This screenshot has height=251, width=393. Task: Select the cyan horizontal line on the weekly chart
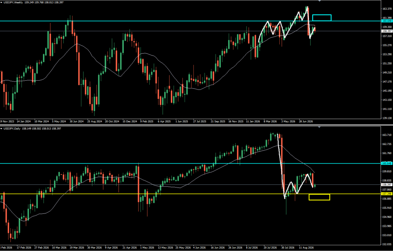190,21
